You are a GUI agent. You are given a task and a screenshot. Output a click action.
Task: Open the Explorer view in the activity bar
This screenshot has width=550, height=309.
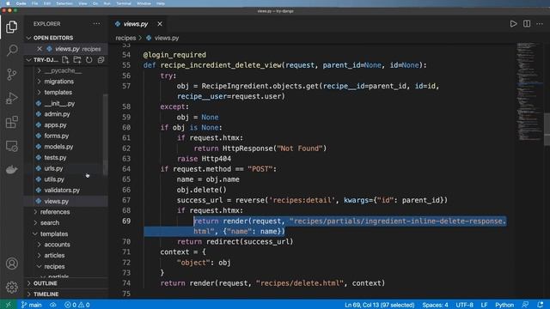coord(11,27)
